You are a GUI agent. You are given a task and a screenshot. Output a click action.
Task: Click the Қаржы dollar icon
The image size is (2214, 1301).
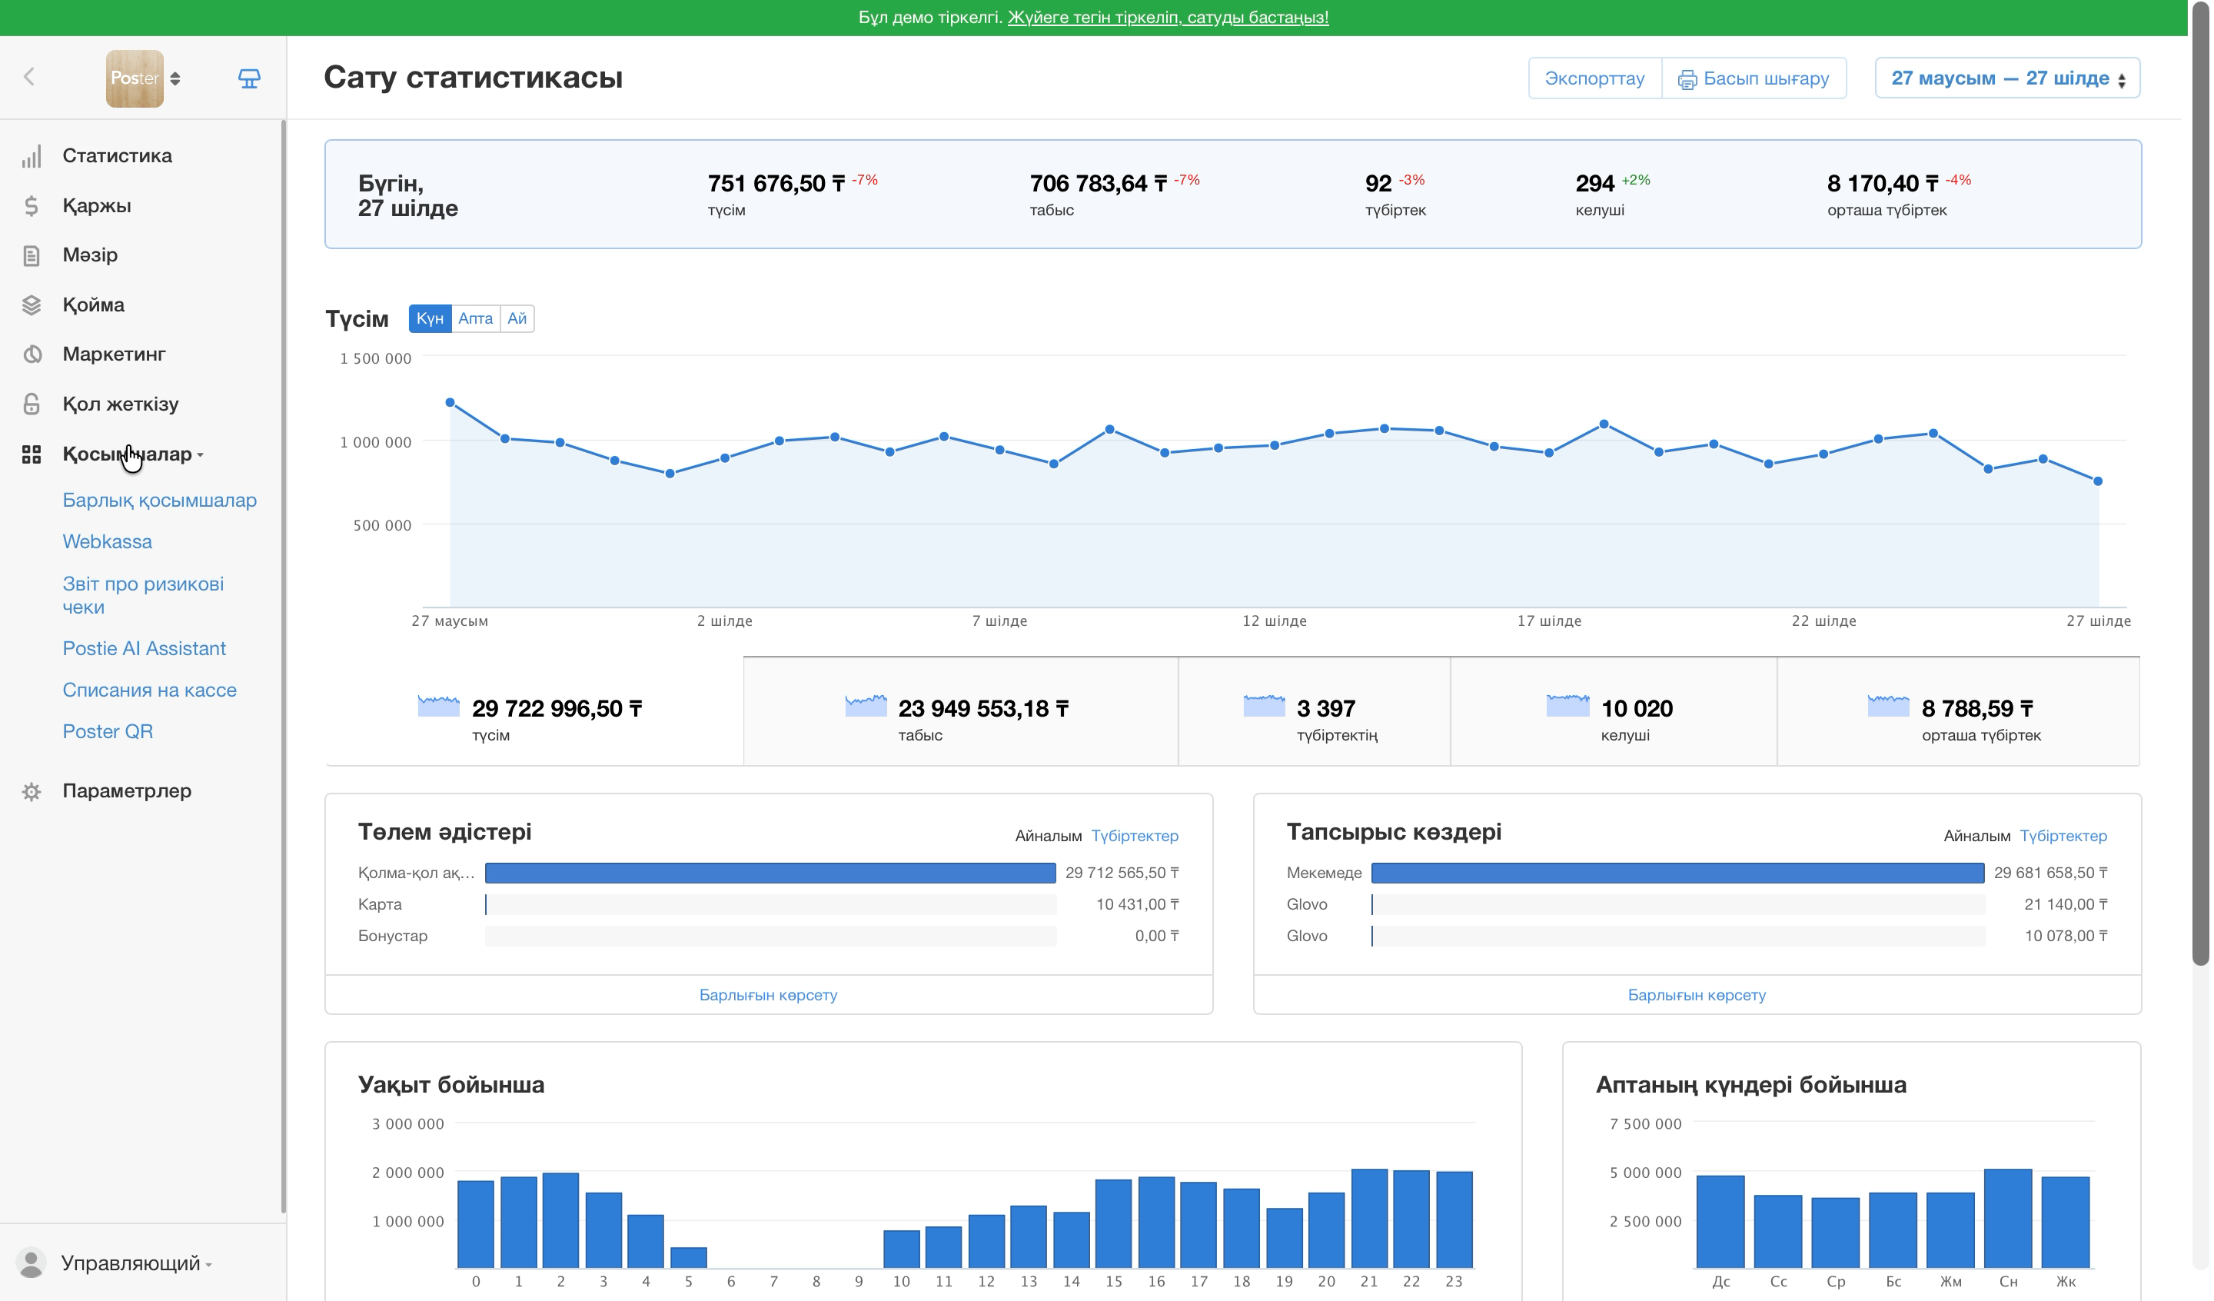point(32,206)
